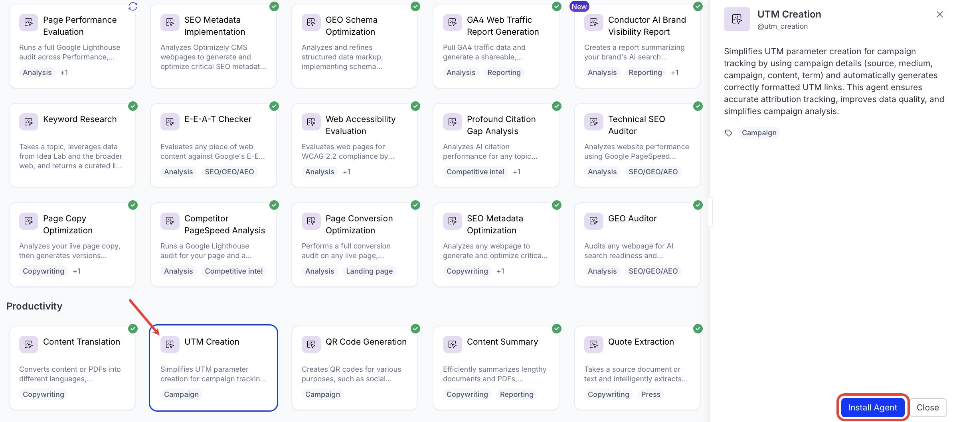Click the Web Accessibility Evaluation icon

tap(311, 122)
